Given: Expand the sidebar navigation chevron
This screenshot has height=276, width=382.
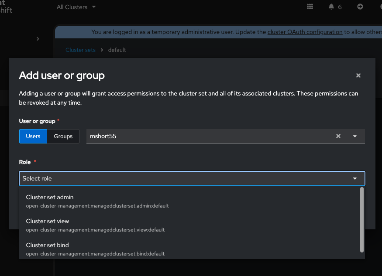Looking at the screenshot, I should click(38, 39).
